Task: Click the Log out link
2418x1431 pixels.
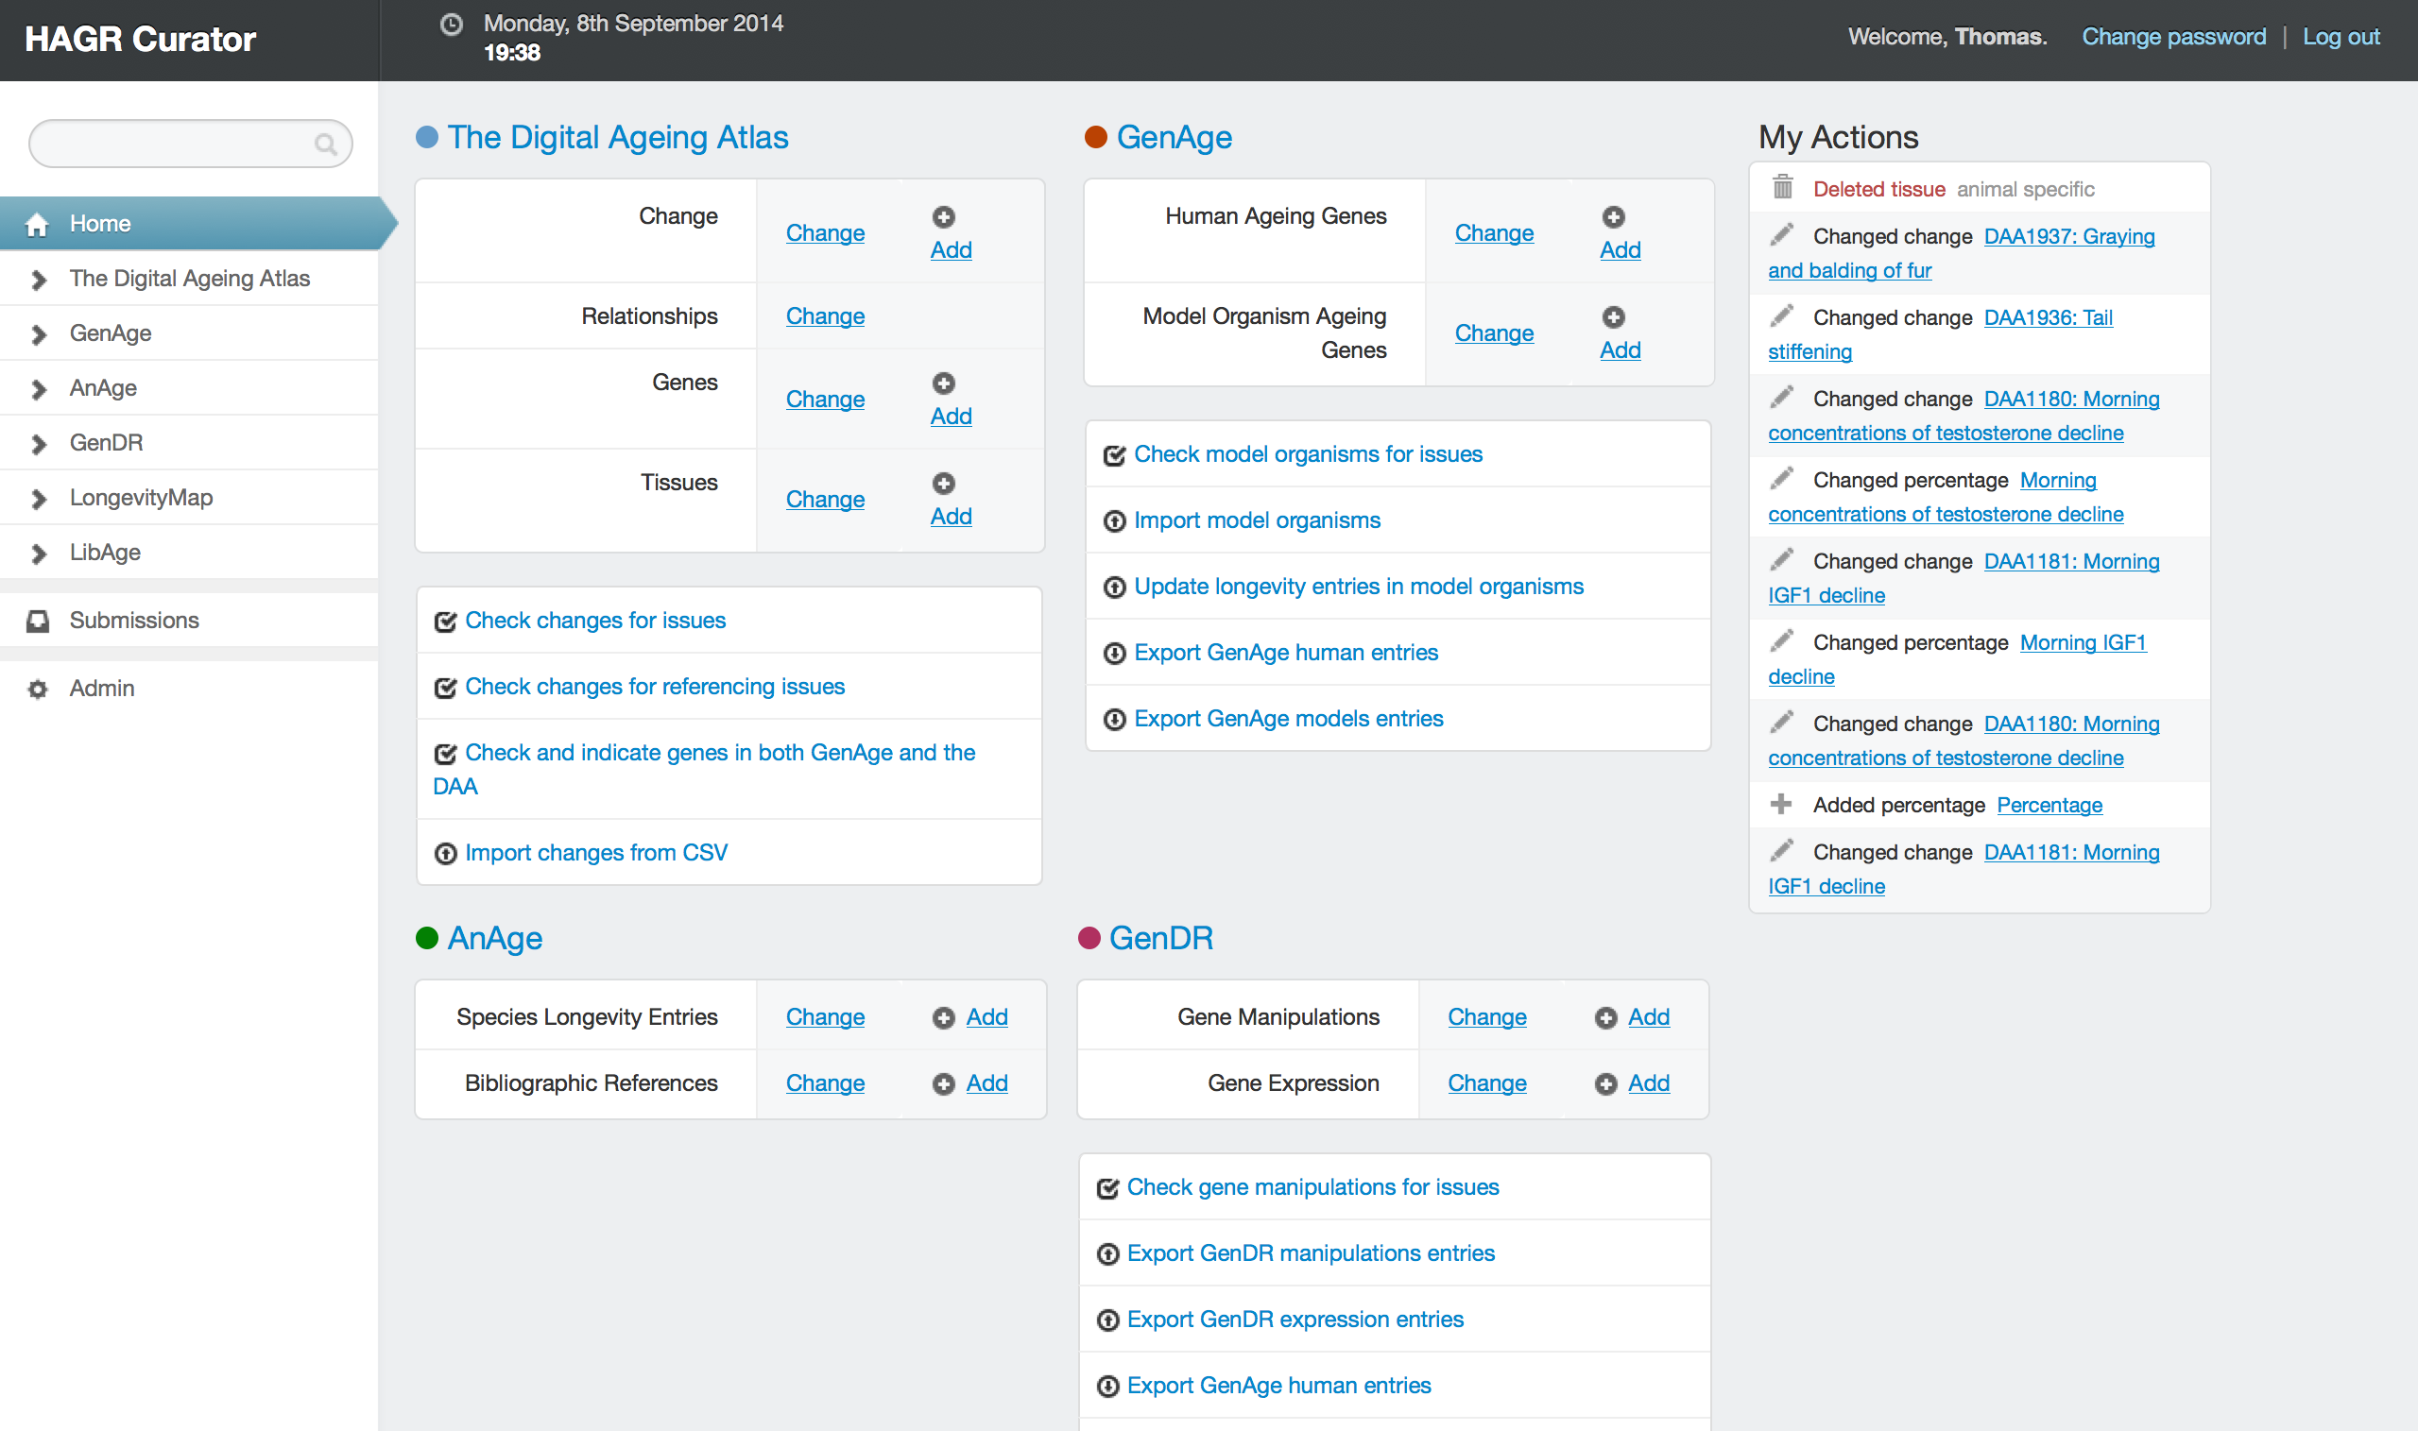Action: 2340,37
